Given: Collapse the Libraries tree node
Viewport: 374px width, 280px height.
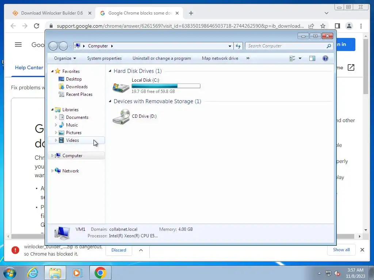Looking at the screenshot, I should coord(52,109).
